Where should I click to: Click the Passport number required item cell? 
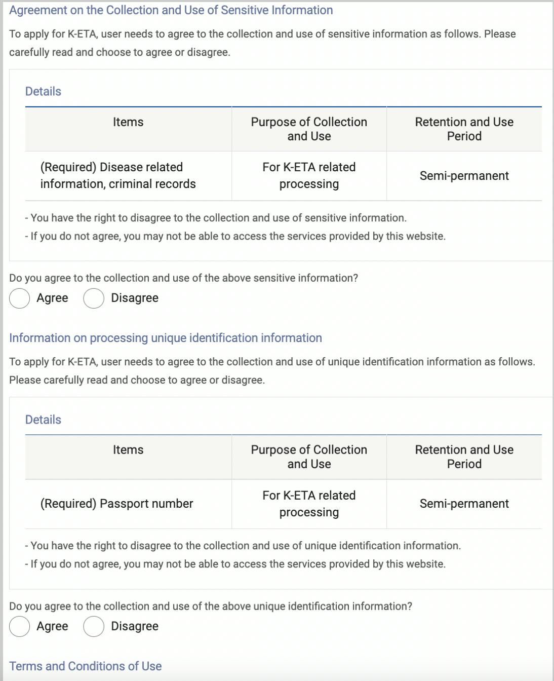[128, 504]
